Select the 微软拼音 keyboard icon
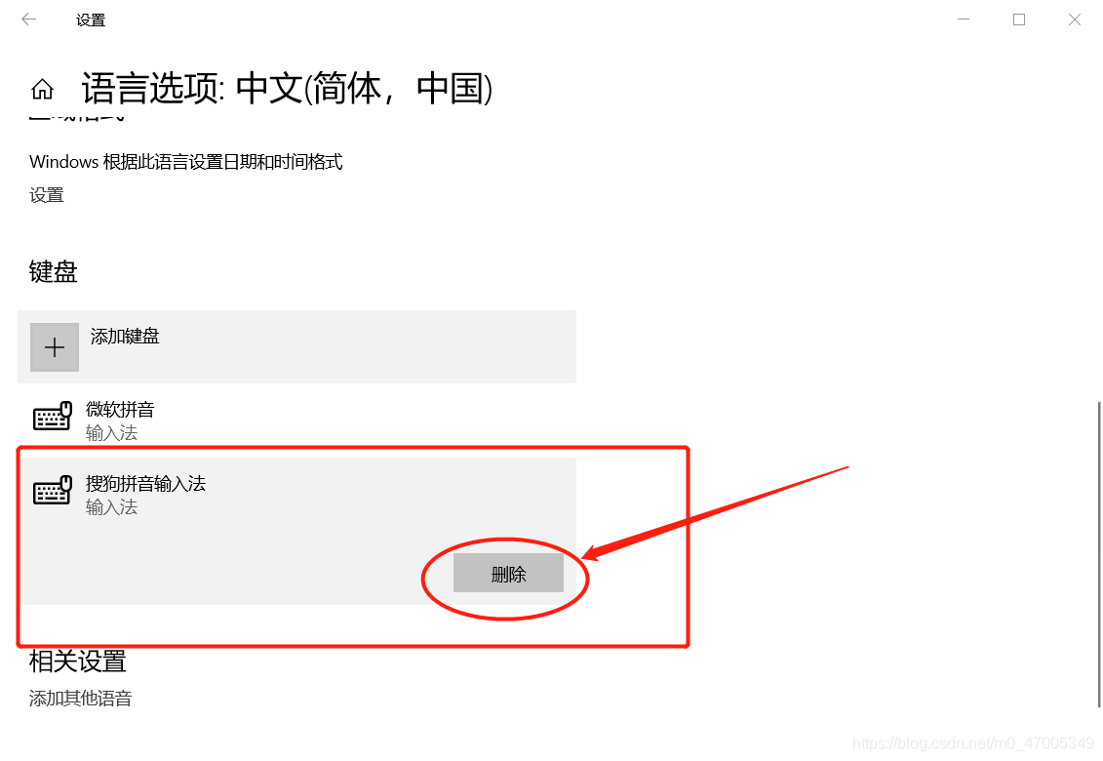The width and height of the screenshot is (1103, 761). [x=53, y=416]
